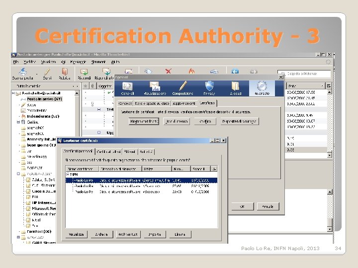Open the Visualizza menu
The height and width of the screenshot is (268, 358).
48,62
